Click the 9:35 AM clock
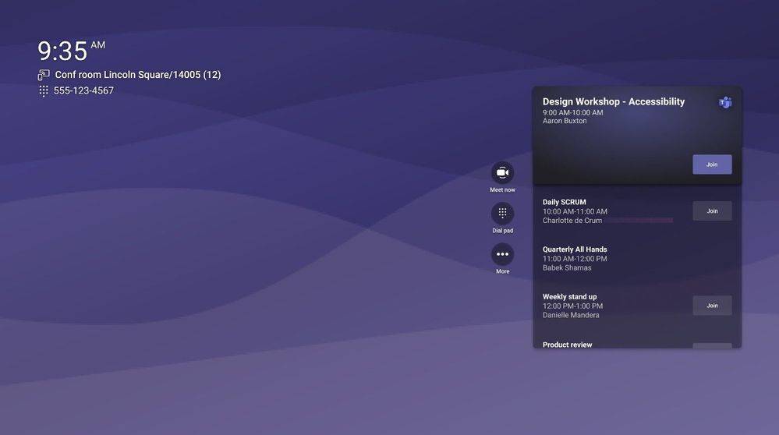Viewport: 779px width, 435px height. [x=70, y=51]
